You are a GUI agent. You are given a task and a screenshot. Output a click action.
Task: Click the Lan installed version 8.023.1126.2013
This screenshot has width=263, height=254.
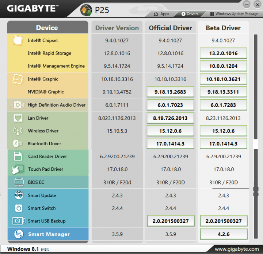coord(117,118)
